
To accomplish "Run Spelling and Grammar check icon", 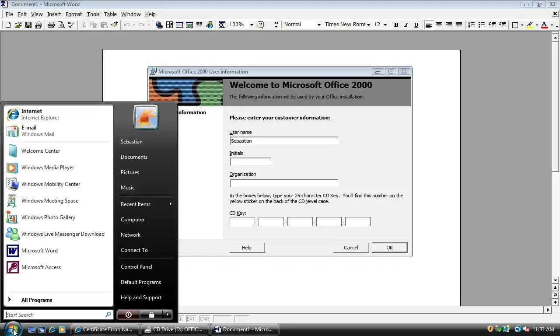I will [71, 25].
